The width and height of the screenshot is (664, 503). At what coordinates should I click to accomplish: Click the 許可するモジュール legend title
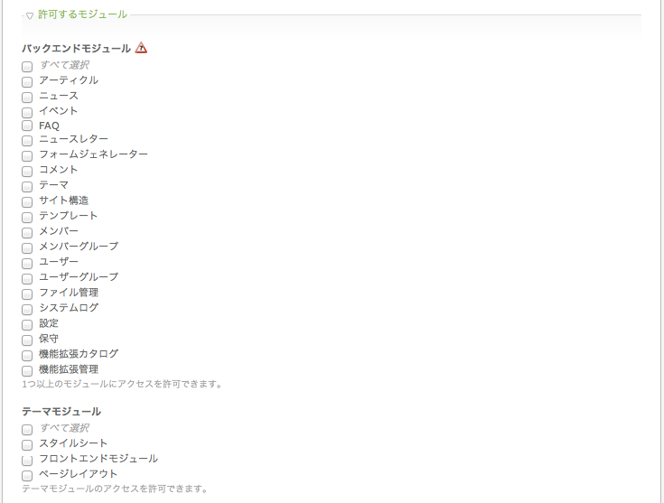pos(82,14)
